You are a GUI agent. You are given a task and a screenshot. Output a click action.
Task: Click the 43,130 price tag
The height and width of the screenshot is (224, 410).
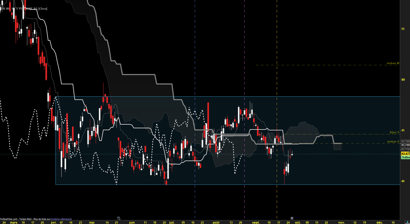point(405,150)
